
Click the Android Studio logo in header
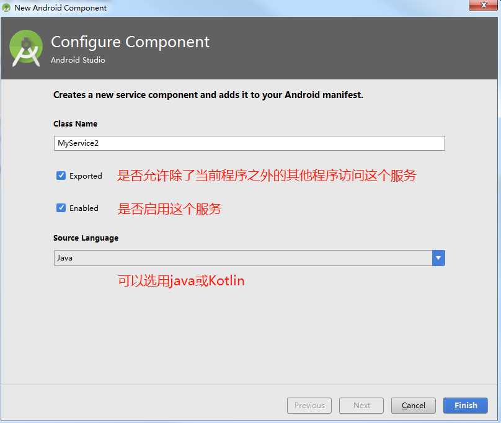26,48
